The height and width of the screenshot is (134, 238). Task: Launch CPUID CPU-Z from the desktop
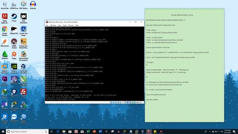[x=14, y=80]
